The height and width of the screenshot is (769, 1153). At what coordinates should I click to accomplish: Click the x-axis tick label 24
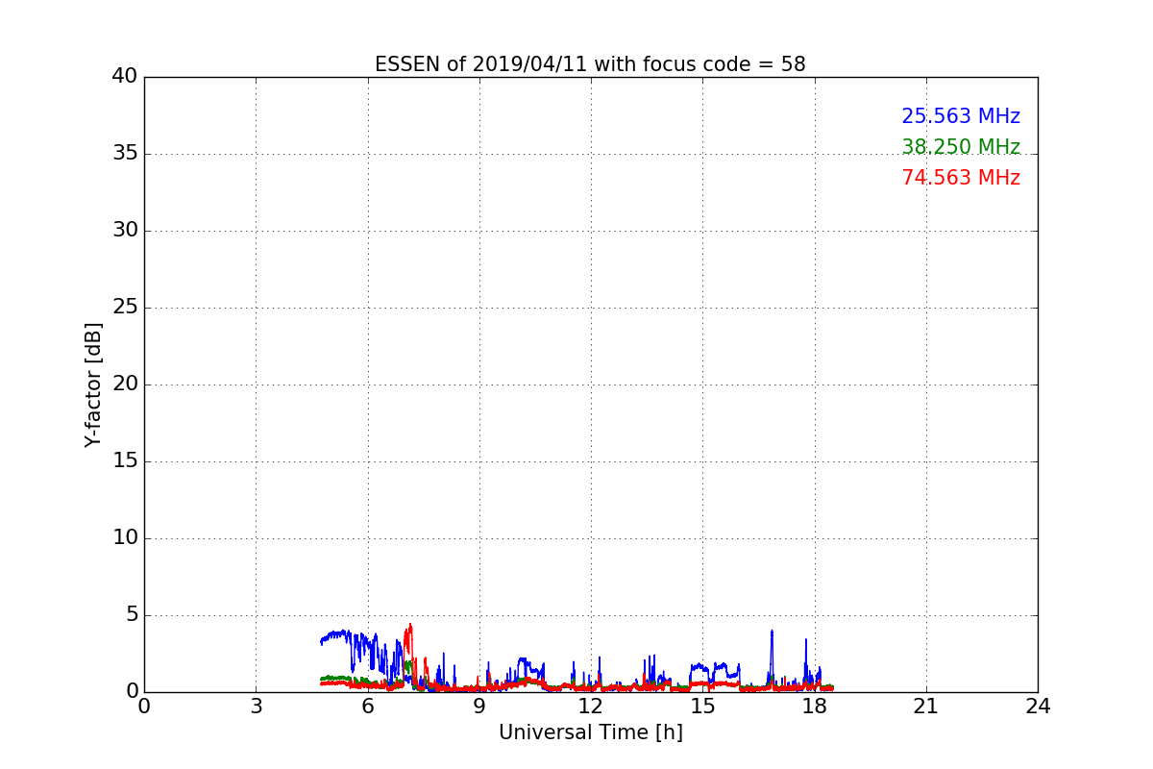coord(1038,707)
